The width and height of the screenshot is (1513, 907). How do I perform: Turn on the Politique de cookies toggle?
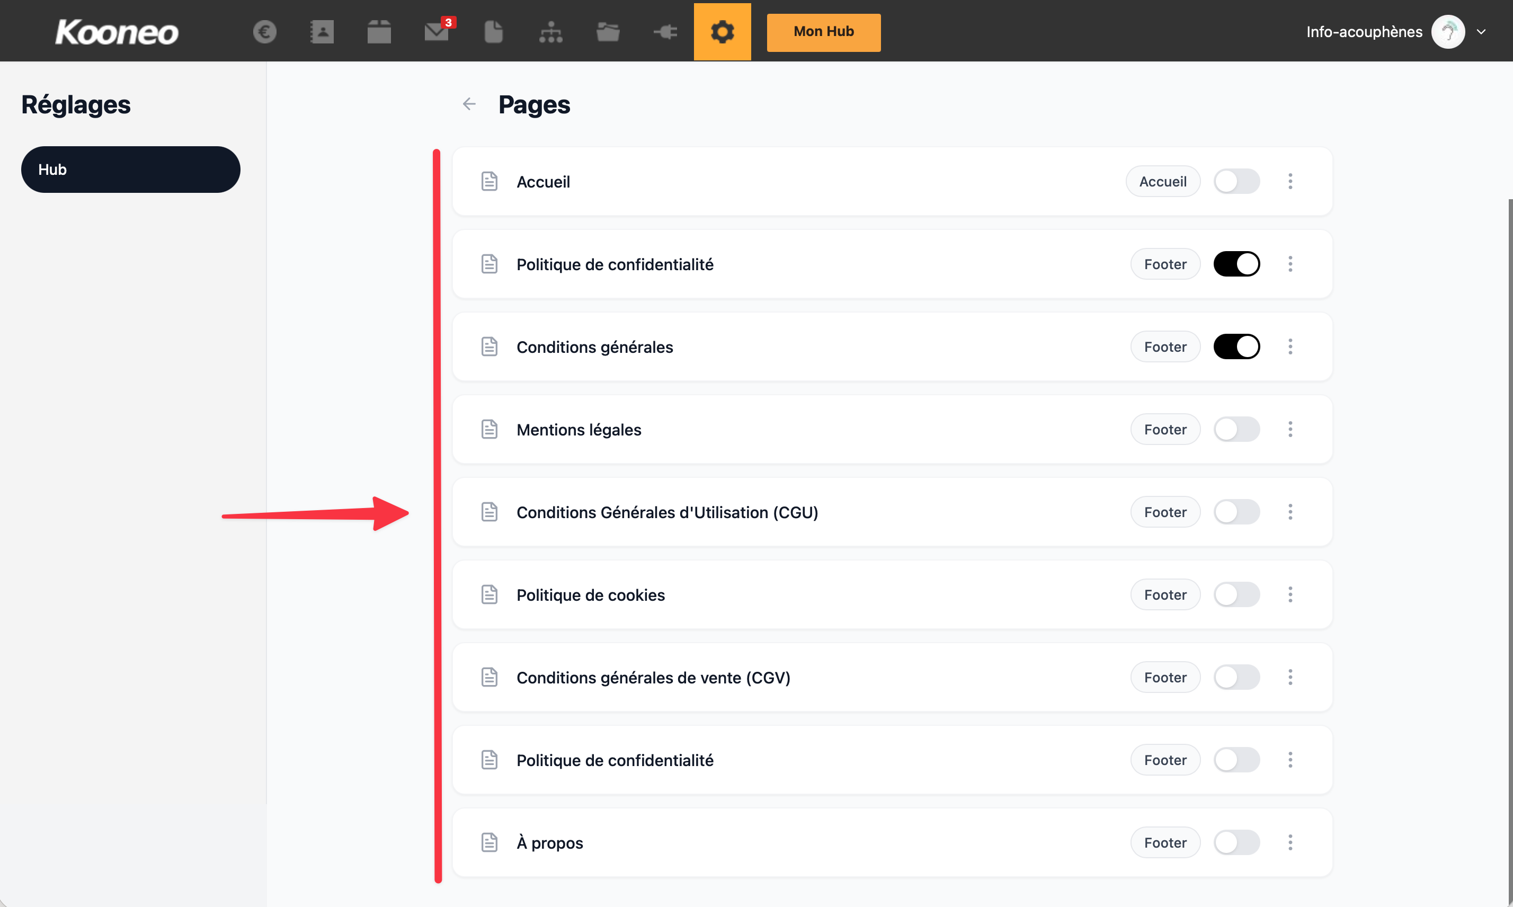pos(1236,594)
